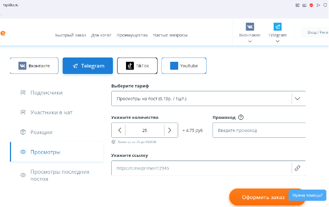Click the heart bookmark icon in browser

tap(325, 5)
